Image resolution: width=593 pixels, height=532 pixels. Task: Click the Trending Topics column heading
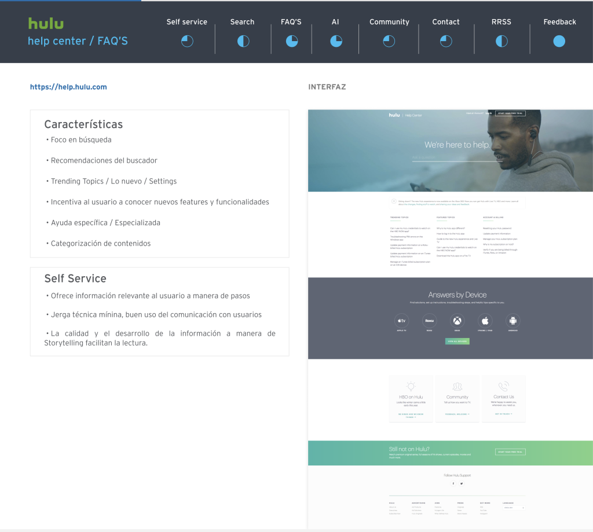400,218
